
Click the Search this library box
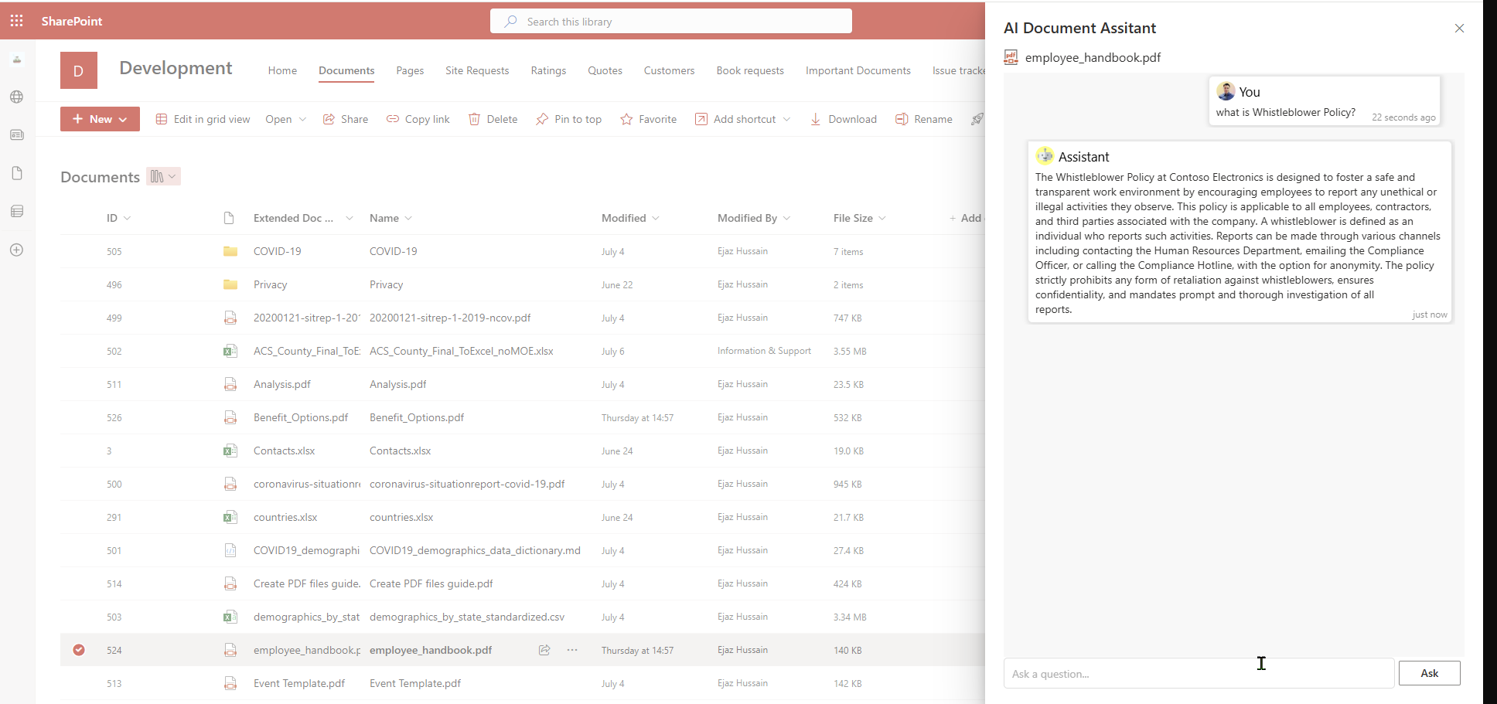(x=671, y=21)
